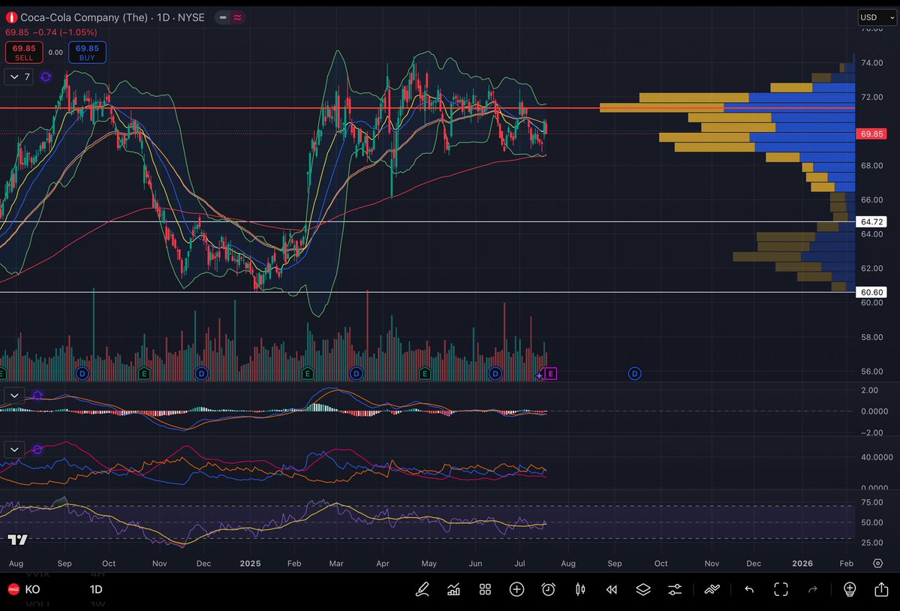Open dividend D marker near March

click(x=356, y=374)
